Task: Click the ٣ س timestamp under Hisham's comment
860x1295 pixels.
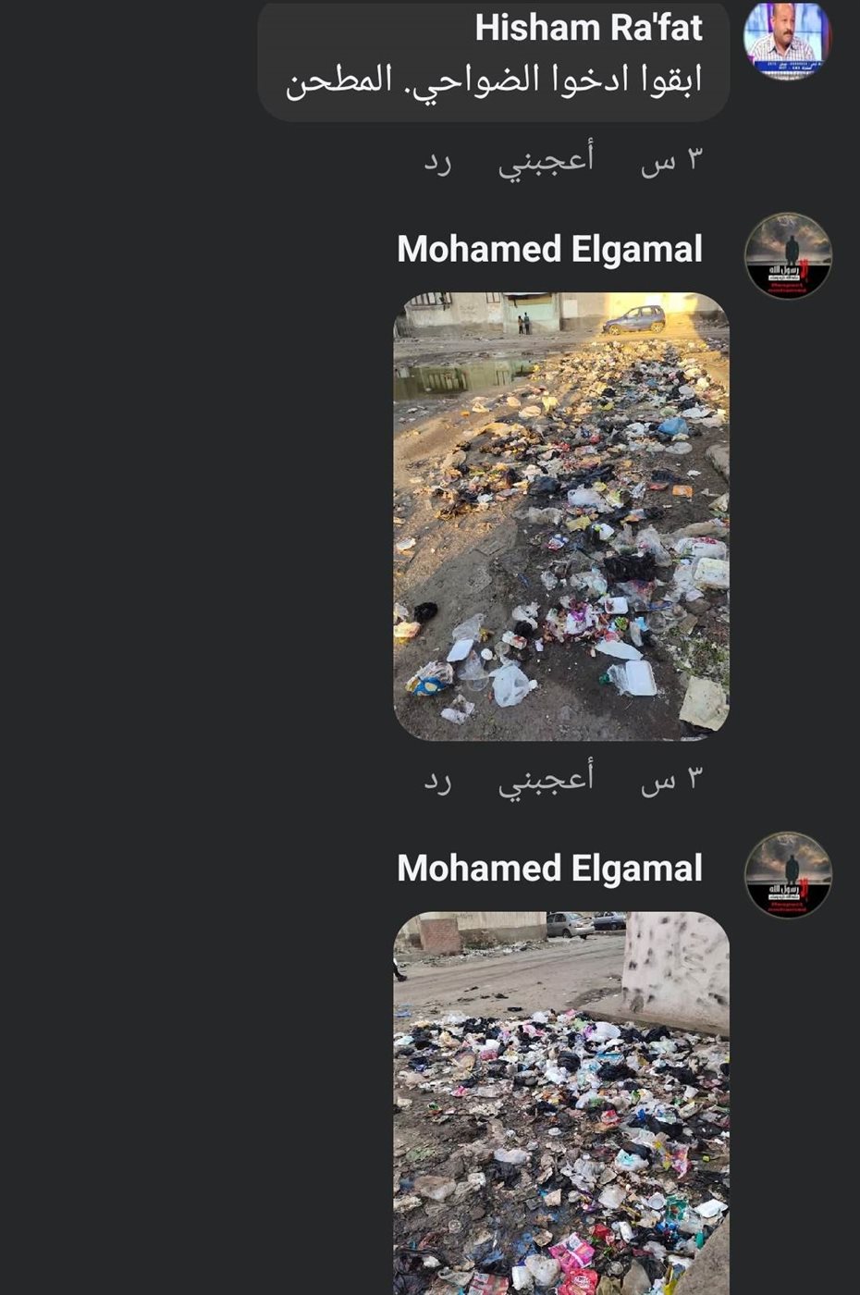Action: tap(672, 160)
